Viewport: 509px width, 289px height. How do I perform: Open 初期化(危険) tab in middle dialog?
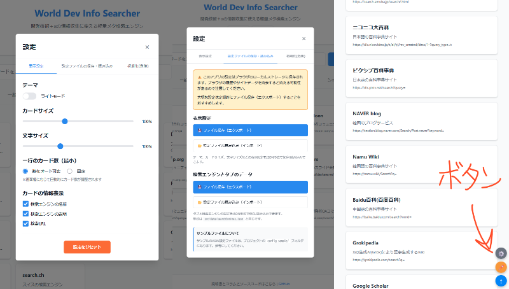[x=295, y=56]
